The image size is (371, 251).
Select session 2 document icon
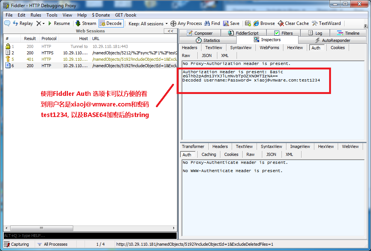point(8,53)
